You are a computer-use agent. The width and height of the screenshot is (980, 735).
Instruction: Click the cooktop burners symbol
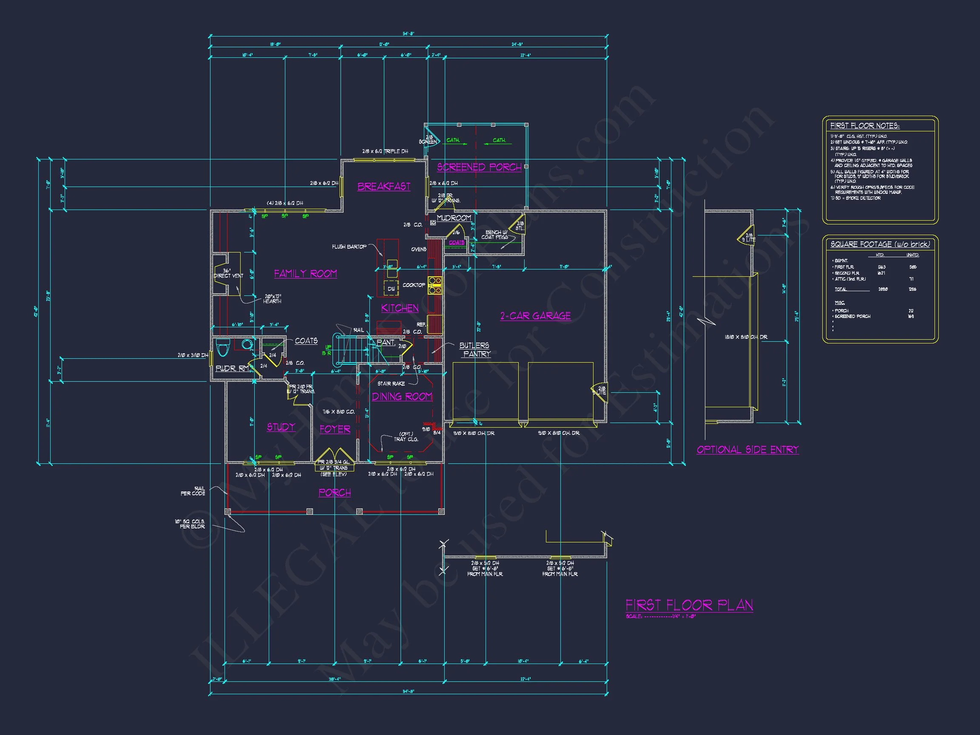[x=434, y=285]
